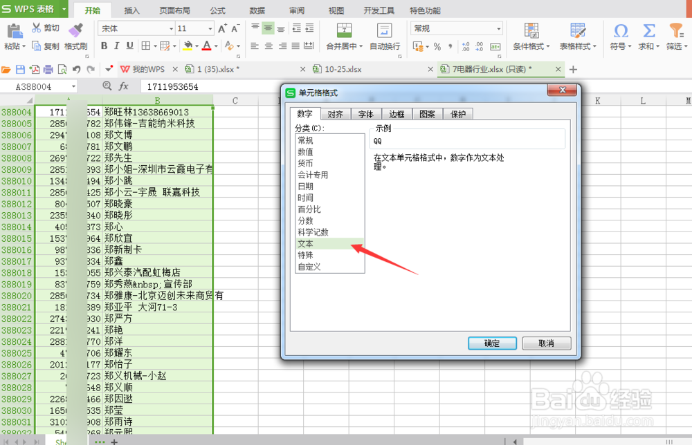692x445 pixels.
Task: Select 自定义 in the category list
Action: [329, 267]
